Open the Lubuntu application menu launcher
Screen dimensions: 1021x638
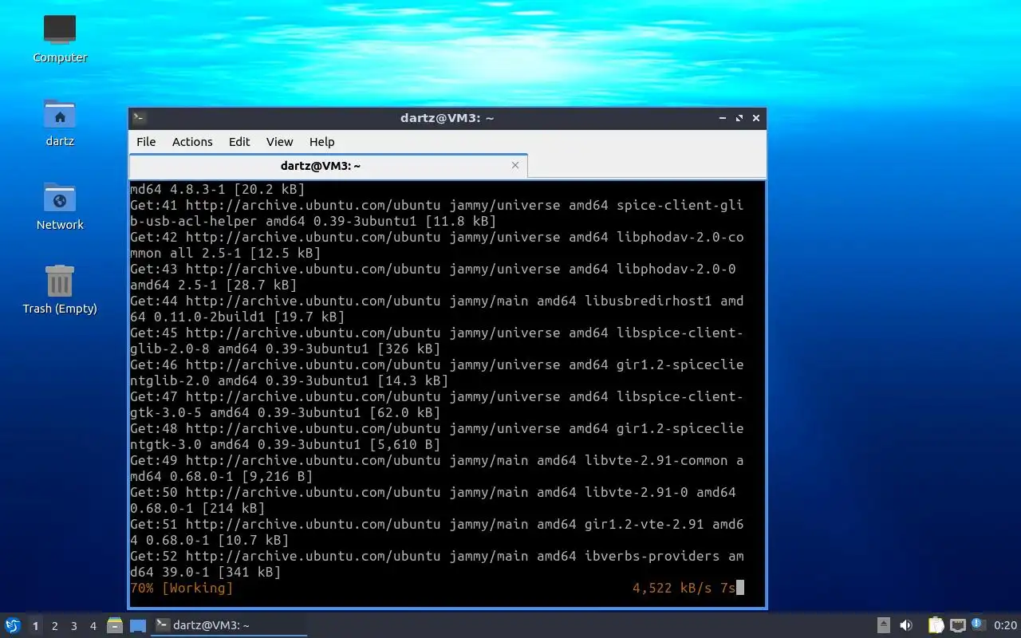click(13, 625)
